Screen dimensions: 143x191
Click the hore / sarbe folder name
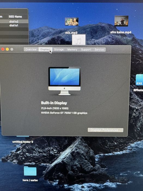(x=30, y=180)
